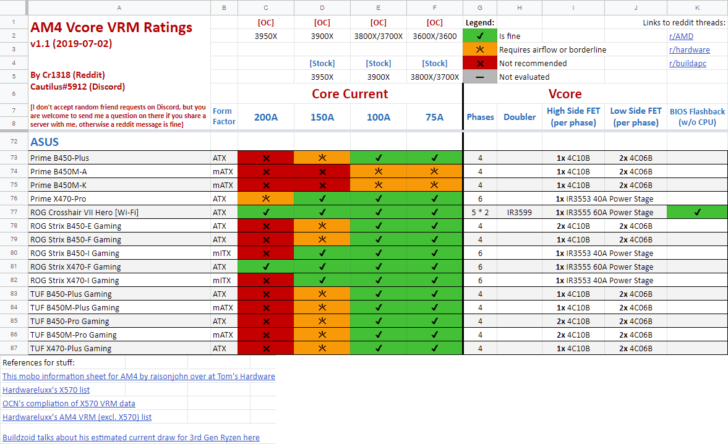Click the ASUS section heading cell
The width and height of the screenshot is (728, 444).
(x=119, y=142)
